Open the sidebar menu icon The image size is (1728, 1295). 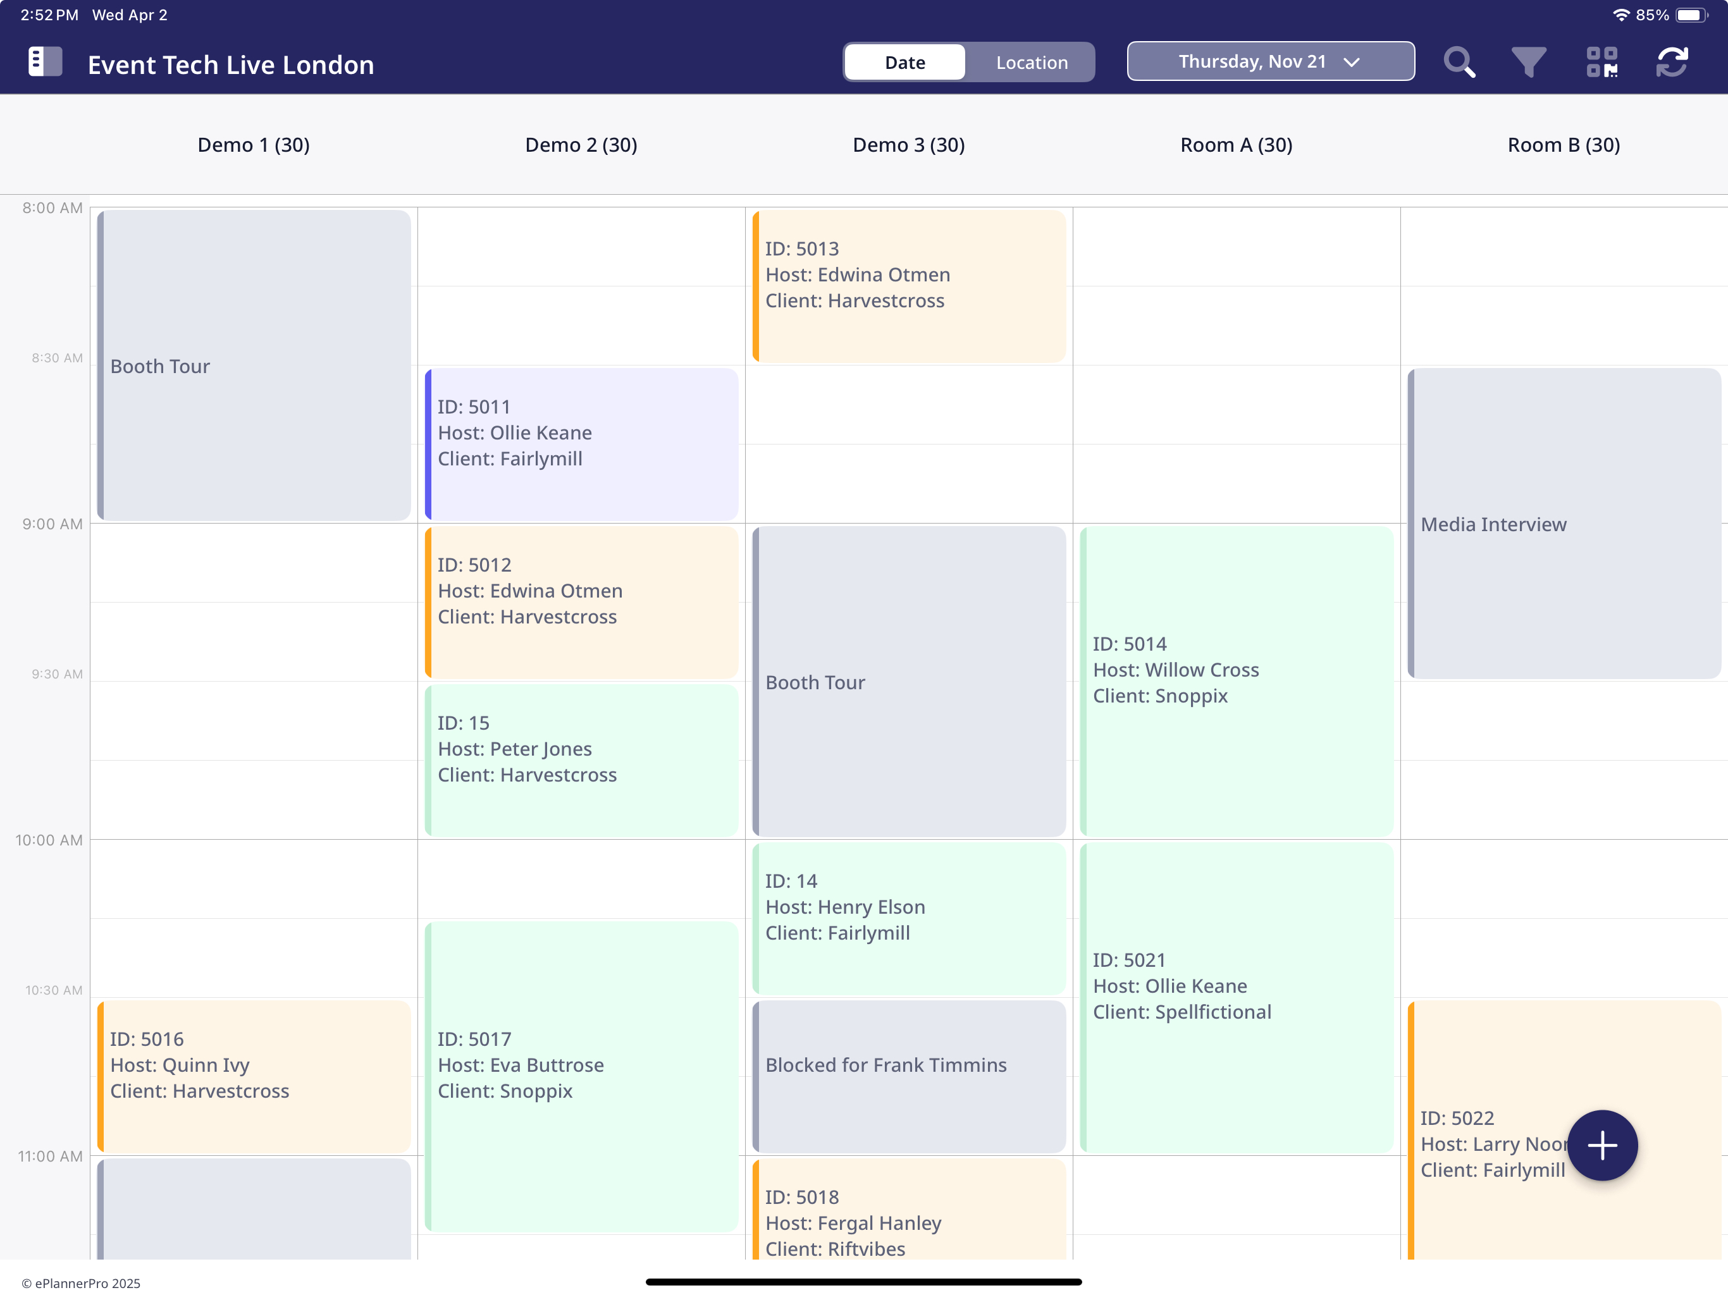44,62
